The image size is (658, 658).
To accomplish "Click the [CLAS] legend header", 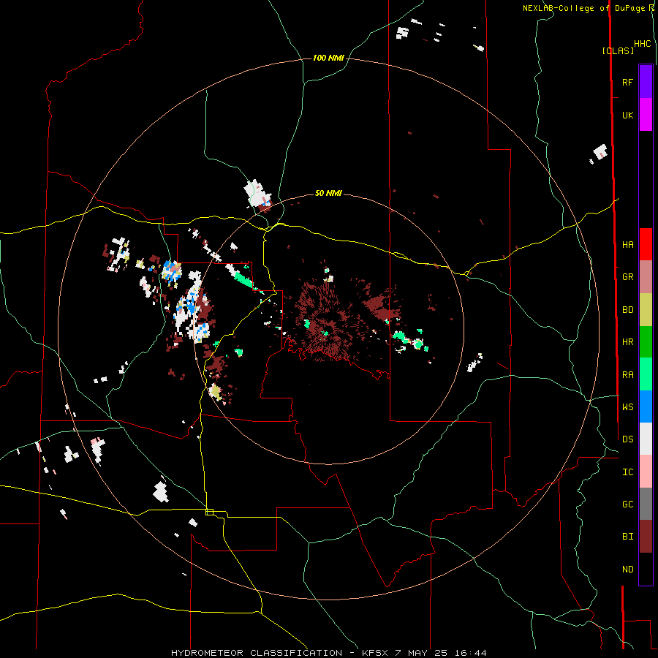I will [x=618, y=50].
